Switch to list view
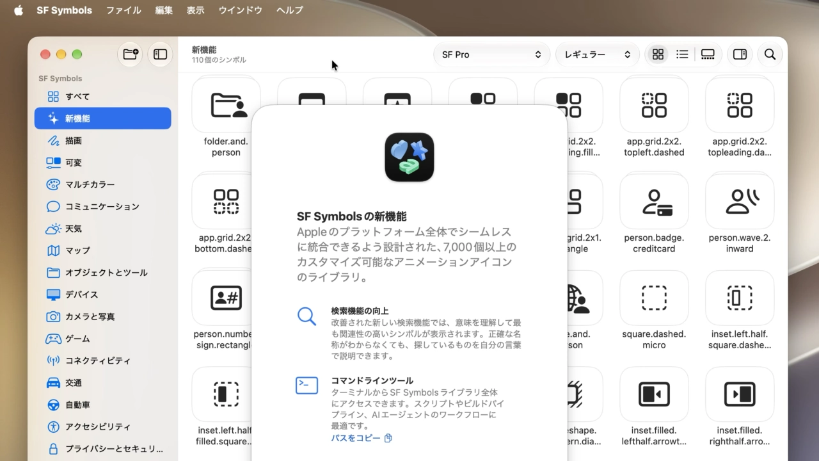 682,54
